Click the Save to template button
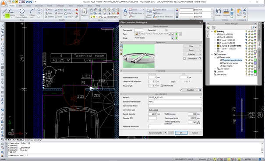 [x=155, y=133]
